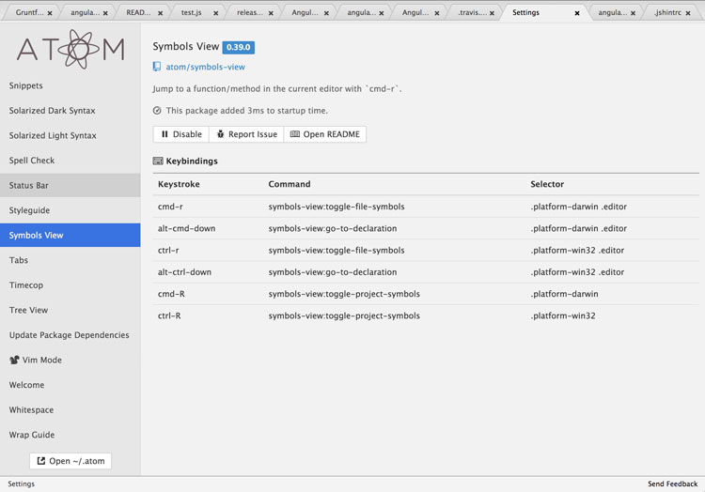Select Timecop in the sidebar
The height and width of the screenshot is (492, 705).
(70, 285)
